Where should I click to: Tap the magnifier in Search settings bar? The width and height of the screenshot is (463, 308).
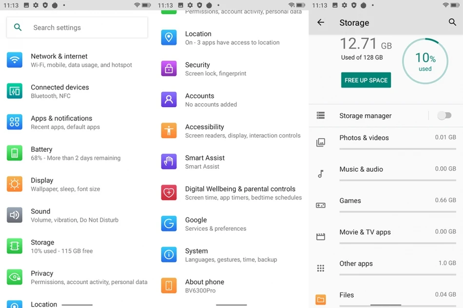pyautogui.click(x=18, y=27)
